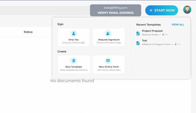Screen dimensions: 196x113
Task: Choose 'Others will need to sign' option
Action: tap(109, 37)
